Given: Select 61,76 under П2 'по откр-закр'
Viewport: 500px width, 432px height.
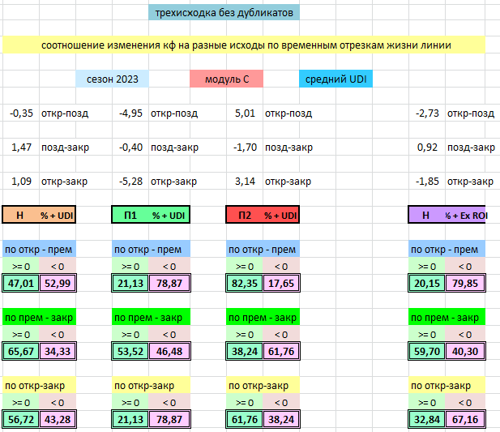Looking at the screenshot, I should (245, 419).
